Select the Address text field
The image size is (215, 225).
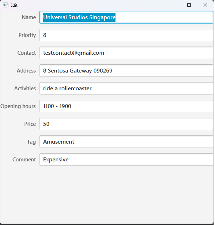(126, 71)
